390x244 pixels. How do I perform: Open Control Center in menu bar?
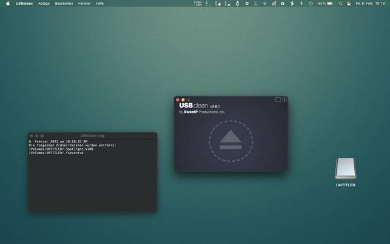click(349, 4)
